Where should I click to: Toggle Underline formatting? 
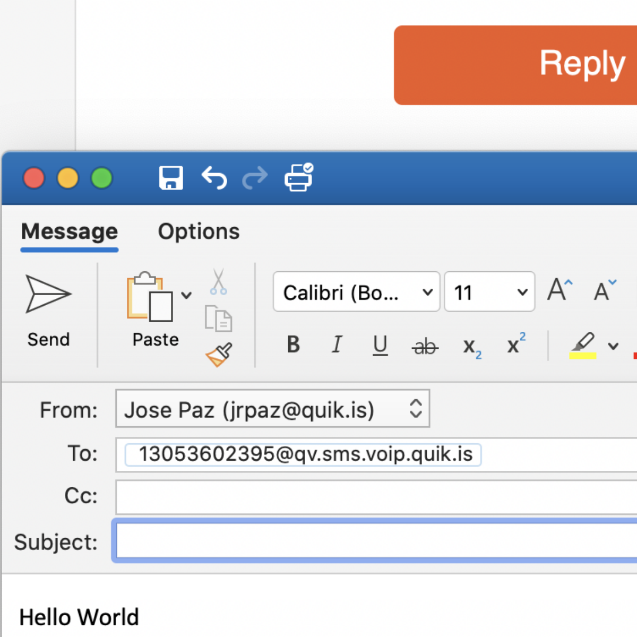[380, 346]
